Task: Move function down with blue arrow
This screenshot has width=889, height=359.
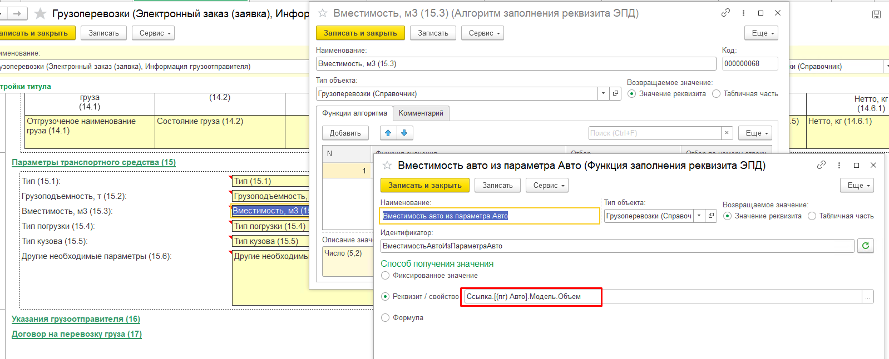Action: click(x=404, y=133)
